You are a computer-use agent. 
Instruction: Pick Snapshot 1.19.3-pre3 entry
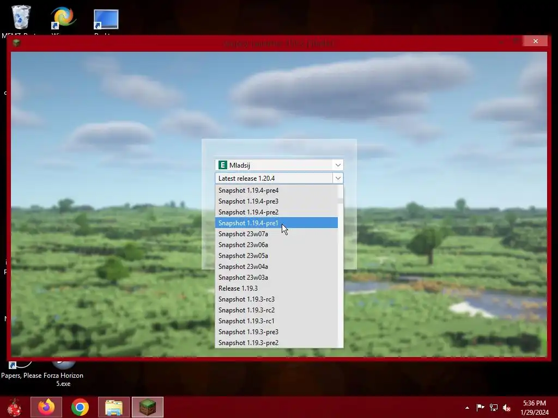276,332
